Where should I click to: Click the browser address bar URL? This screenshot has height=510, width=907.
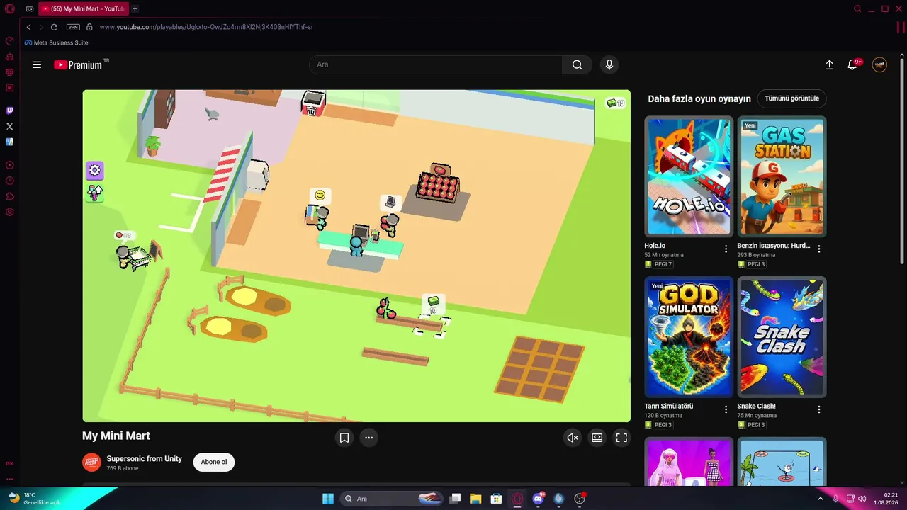(206, 27)
